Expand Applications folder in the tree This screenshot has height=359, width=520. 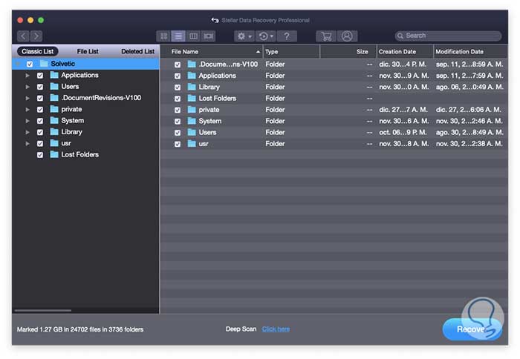27,76
